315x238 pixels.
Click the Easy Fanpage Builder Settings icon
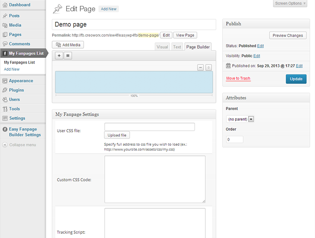[x=5, y=129]
